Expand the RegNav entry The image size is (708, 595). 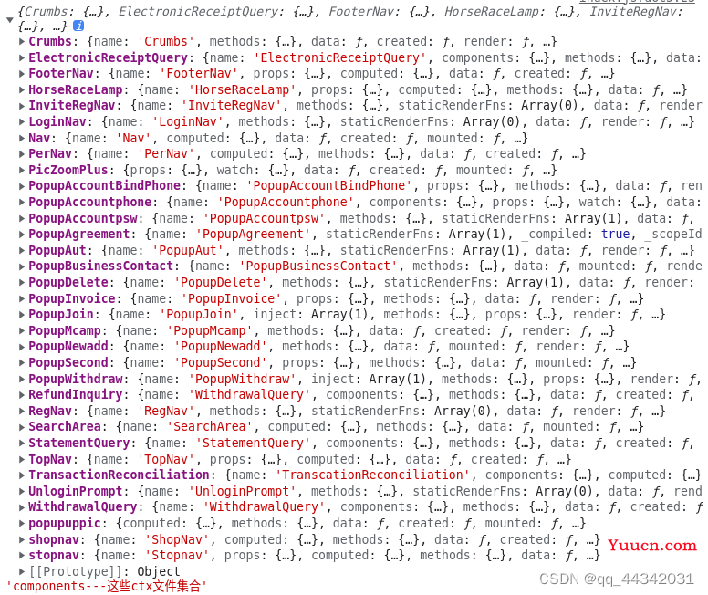[22, 412]
